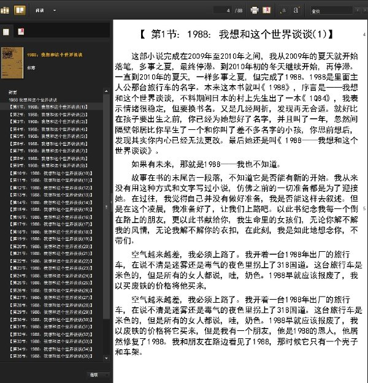Screen dimensions: 368x383
Task: Click the chapter heading 第1节 in the page
Action: click(236, 34)
